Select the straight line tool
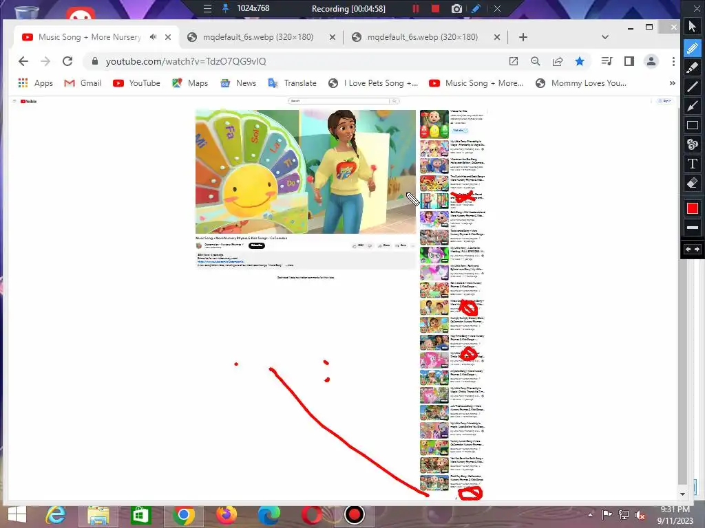 pos(693,87)
